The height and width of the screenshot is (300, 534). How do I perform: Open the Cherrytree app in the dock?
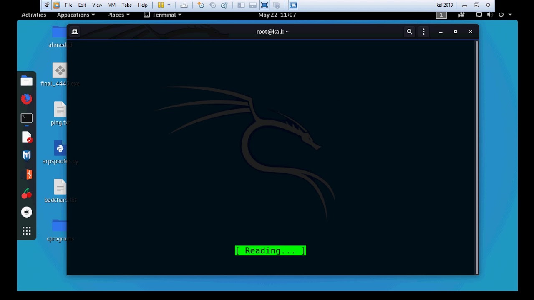[27, 193]
